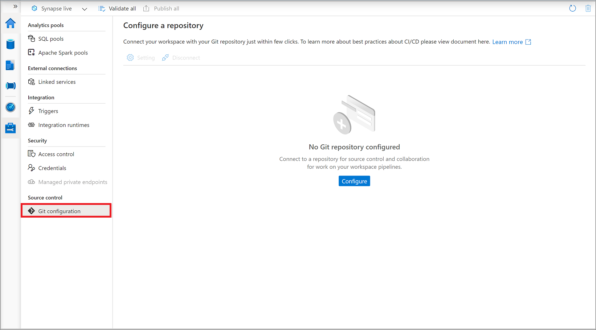Refresh the workspace with the refresh icon
This screenshot has height=330, width=596.
point(572,8)
